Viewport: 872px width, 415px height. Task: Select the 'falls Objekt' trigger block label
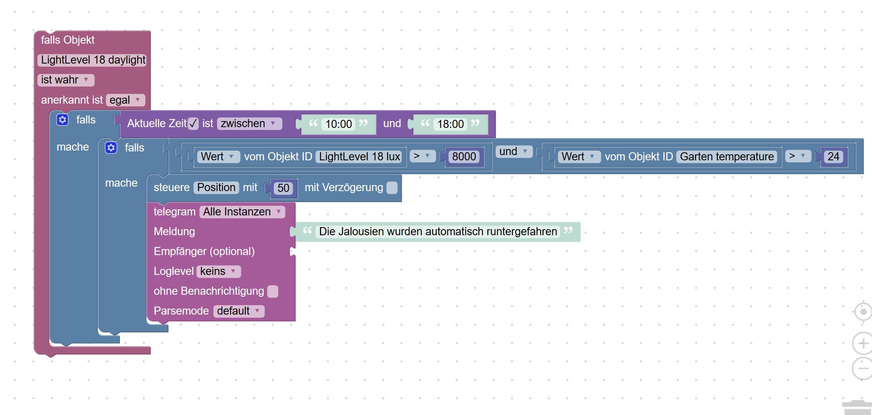point(68,40)
